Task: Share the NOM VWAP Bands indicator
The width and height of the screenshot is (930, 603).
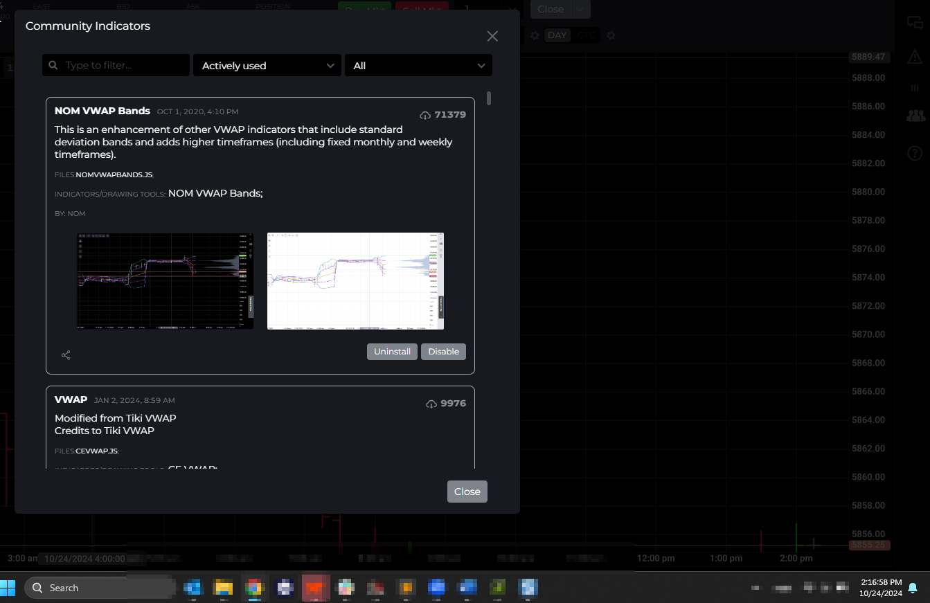Action: coord(66,355)
